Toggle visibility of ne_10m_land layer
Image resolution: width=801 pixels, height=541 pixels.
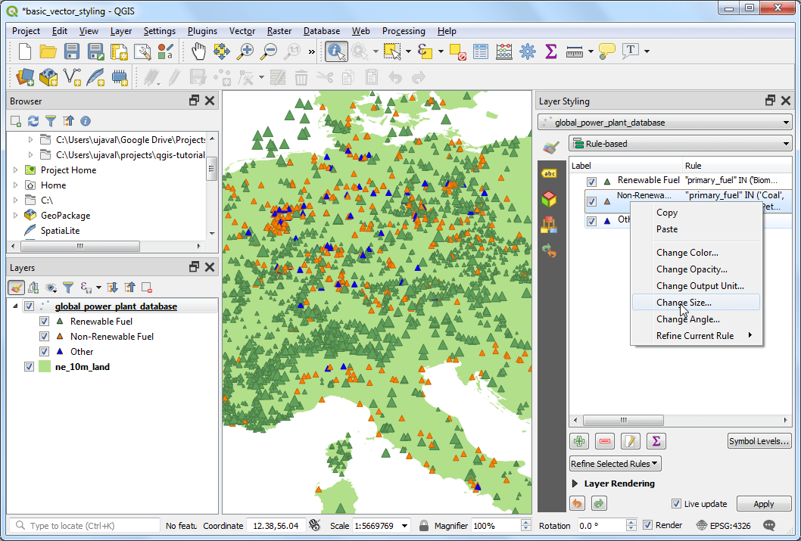click(28, 366)
